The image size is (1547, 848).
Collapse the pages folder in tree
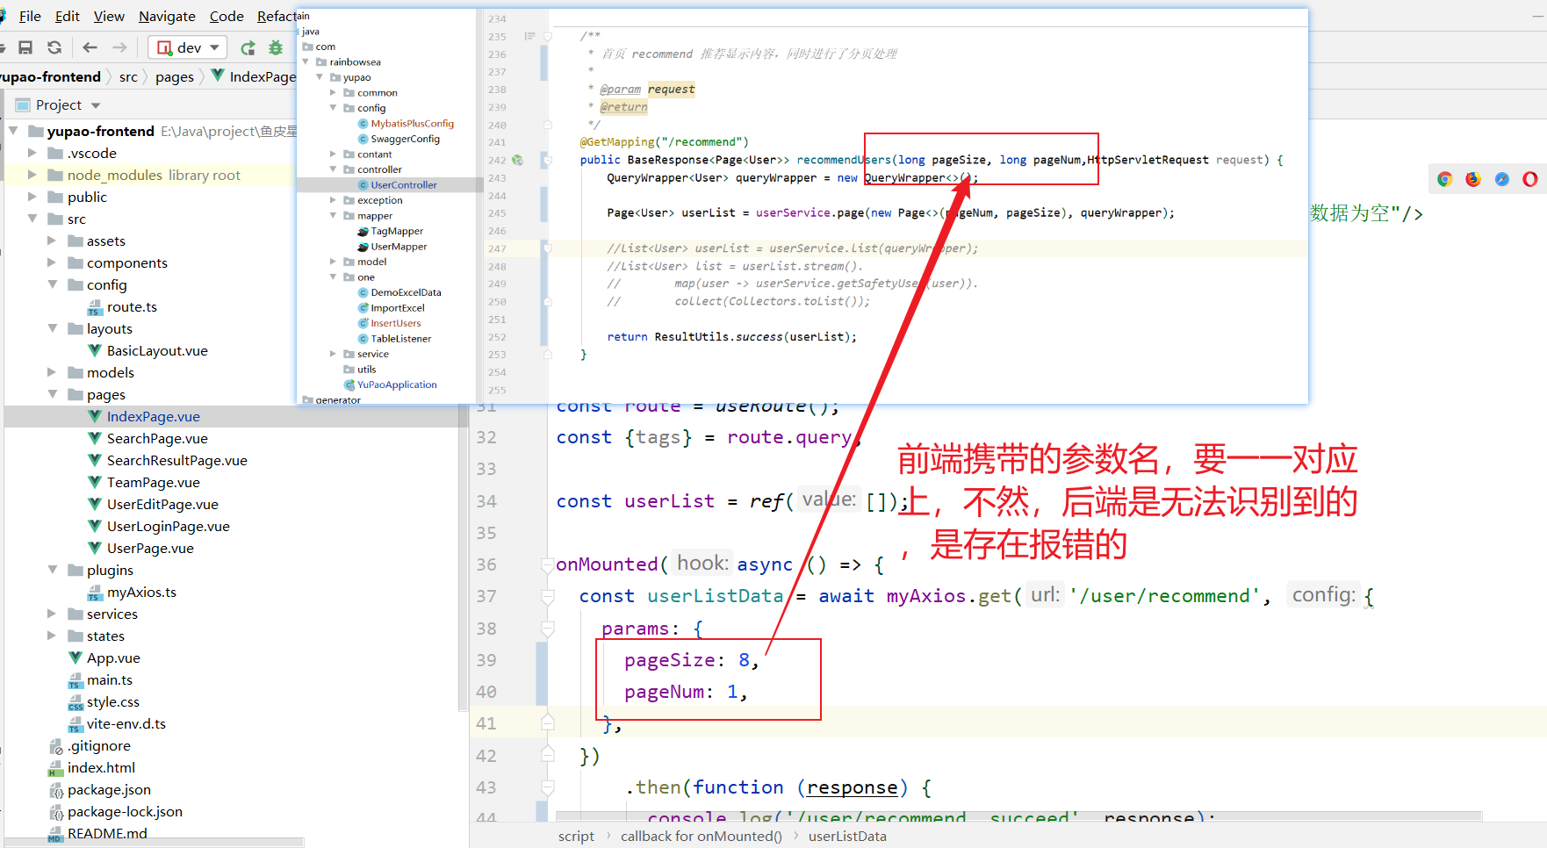click(53, 394)
